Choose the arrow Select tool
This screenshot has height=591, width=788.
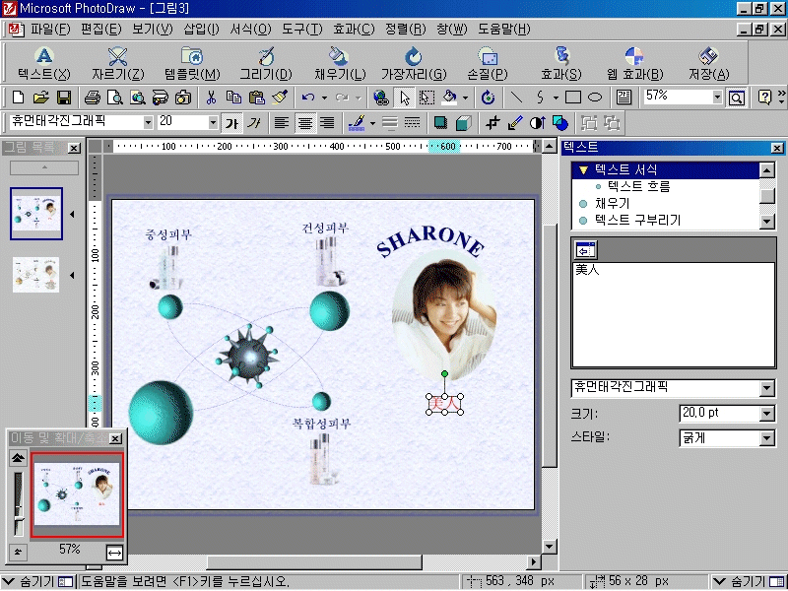pos(405,97)
